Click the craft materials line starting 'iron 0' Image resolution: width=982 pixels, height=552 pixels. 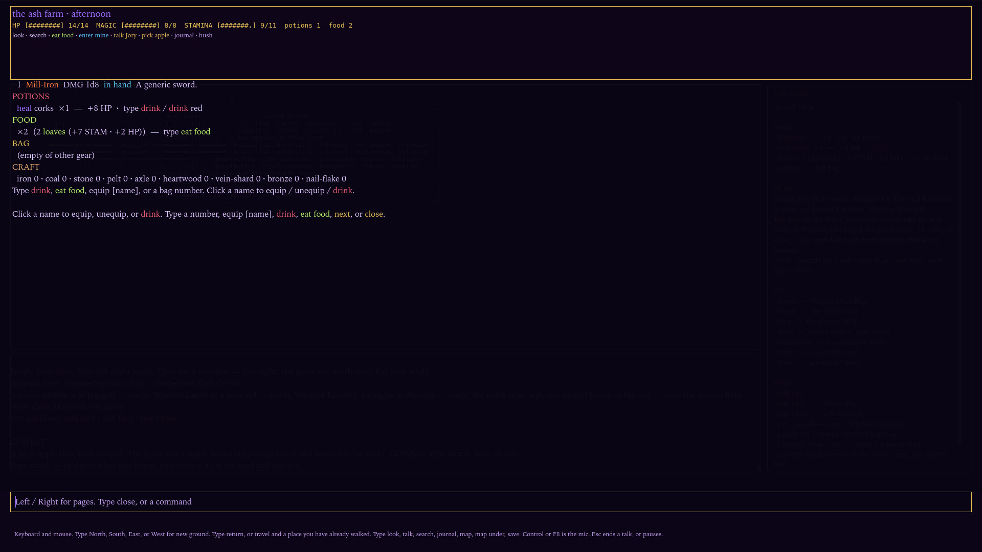click(x=182, y=179)
